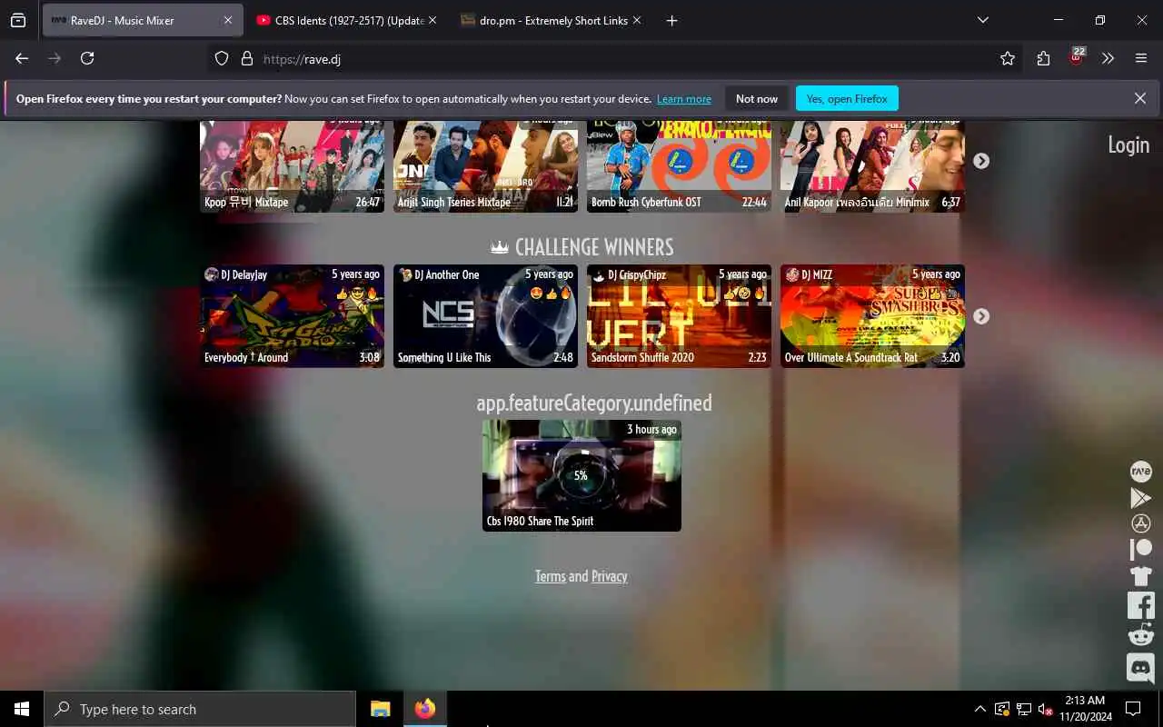View site security padlock info
This screenshot has width=1163, height=727.
pos(246,58)
